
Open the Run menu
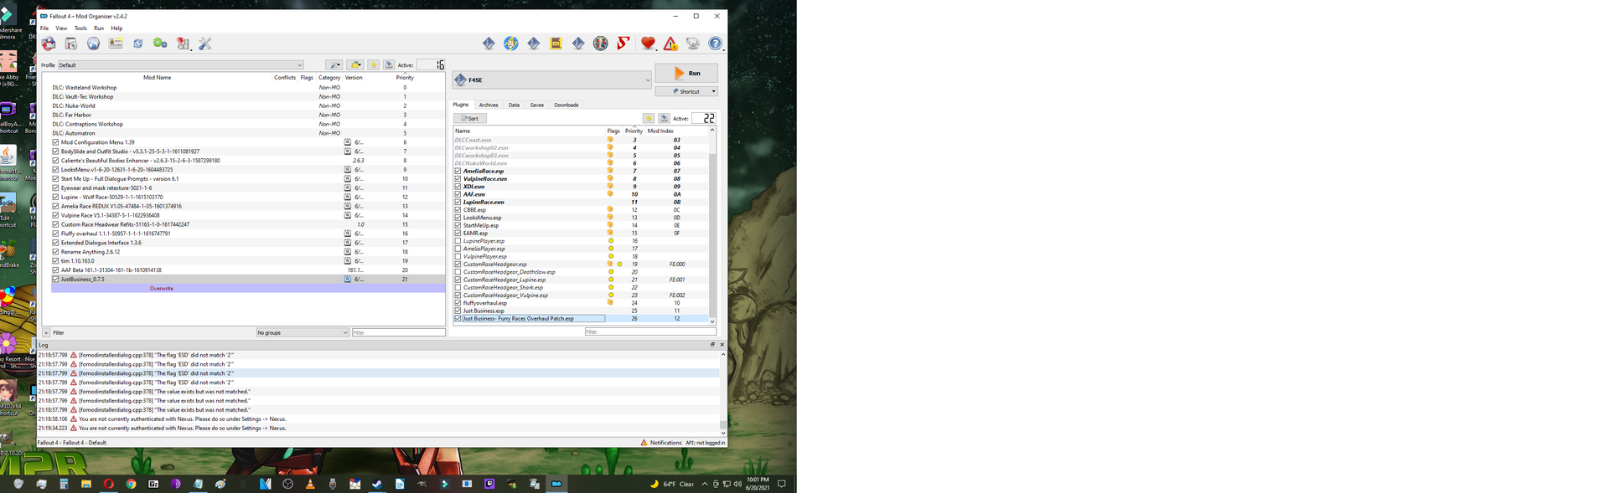tap(99, 28)
